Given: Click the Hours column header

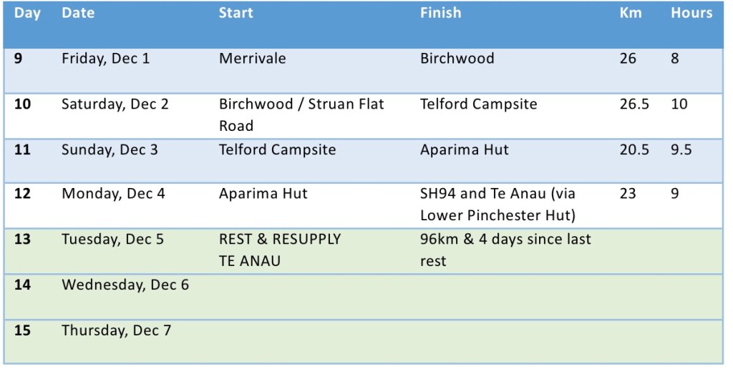Looking at the screenshot, I should [x=691, y=14].
